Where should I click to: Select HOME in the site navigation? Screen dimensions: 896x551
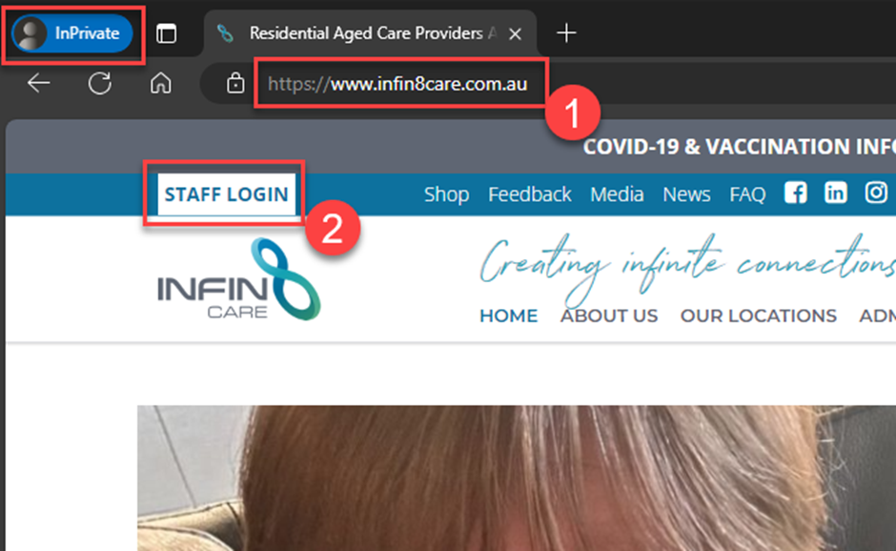click(x=508, y=316)
